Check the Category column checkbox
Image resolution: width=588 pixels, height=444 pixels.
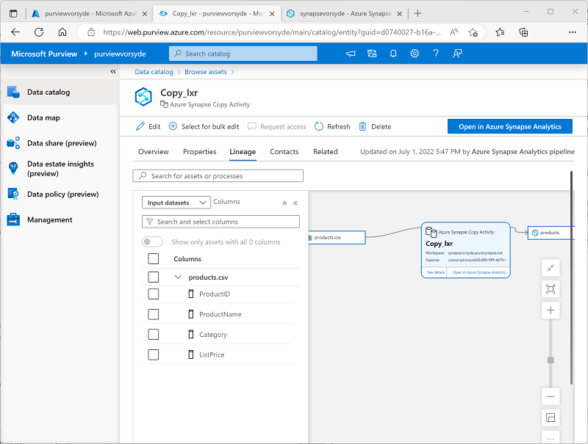tap(154, 335)
